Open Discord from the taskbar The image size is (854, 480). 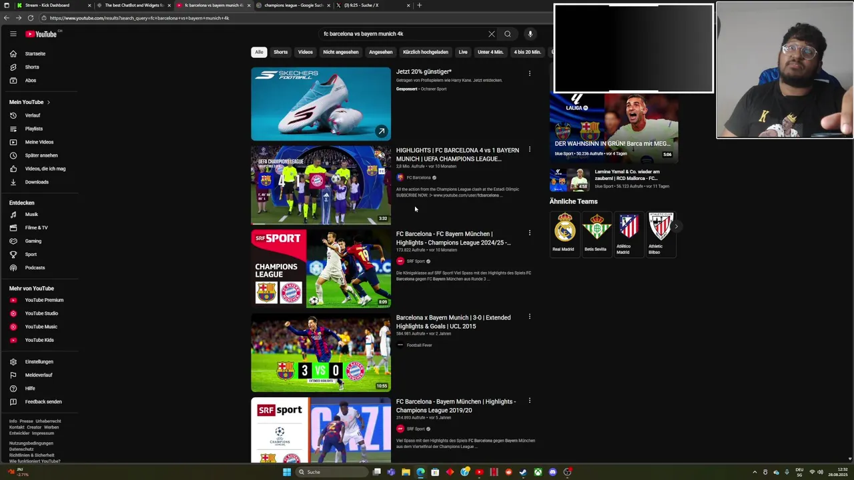click(552, 472)
